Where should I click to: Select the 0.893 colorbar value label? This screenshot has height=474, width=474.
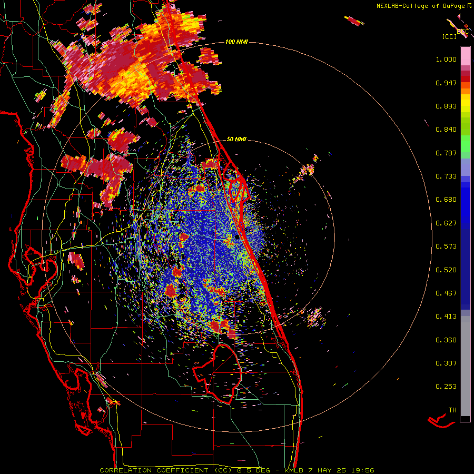446,106
